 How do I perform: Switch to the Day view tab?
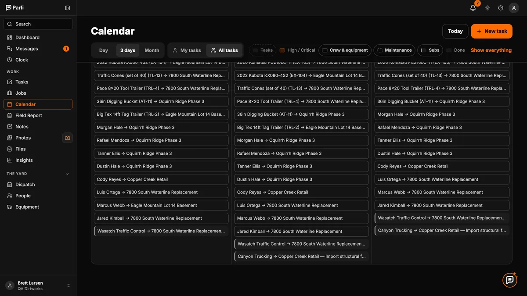click(x=104, y=50)
